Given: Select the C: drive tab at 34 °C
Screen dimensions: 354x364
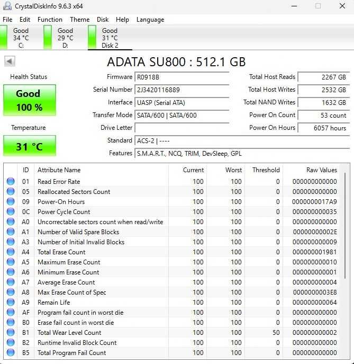Looking at the screenshot, I should 21,38.
